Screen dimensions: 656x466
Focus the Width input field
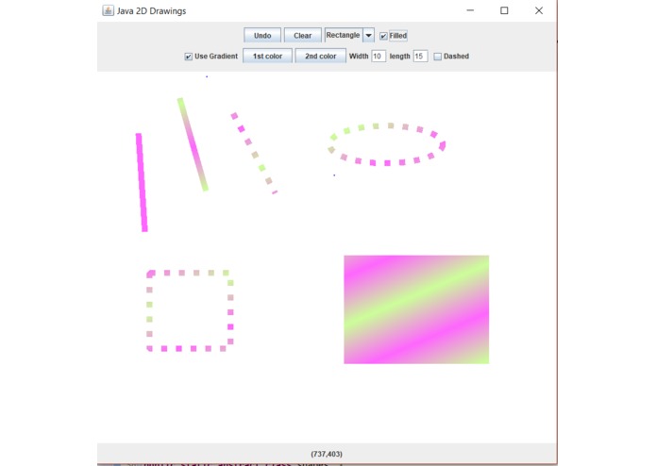tap(378, 56)
